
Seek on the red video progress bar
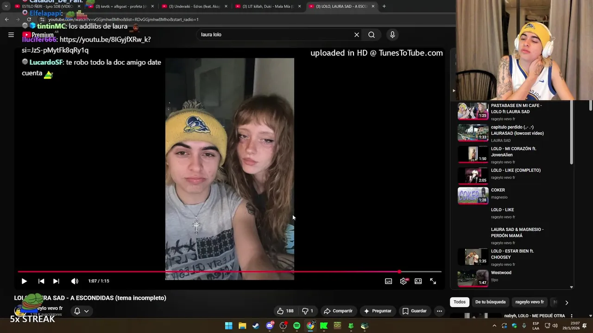click(229, 271)
